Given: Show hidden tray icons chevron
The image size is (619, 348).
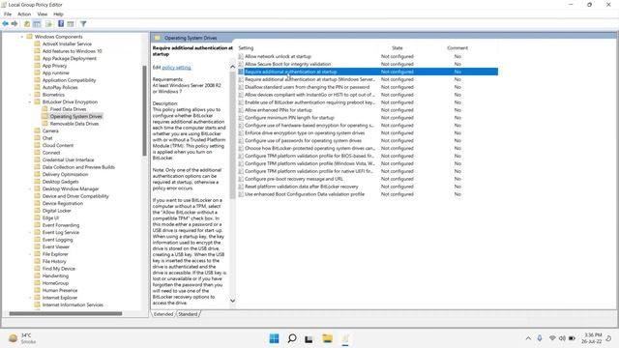Looking at the screenshot, I should tap(528, 338).
